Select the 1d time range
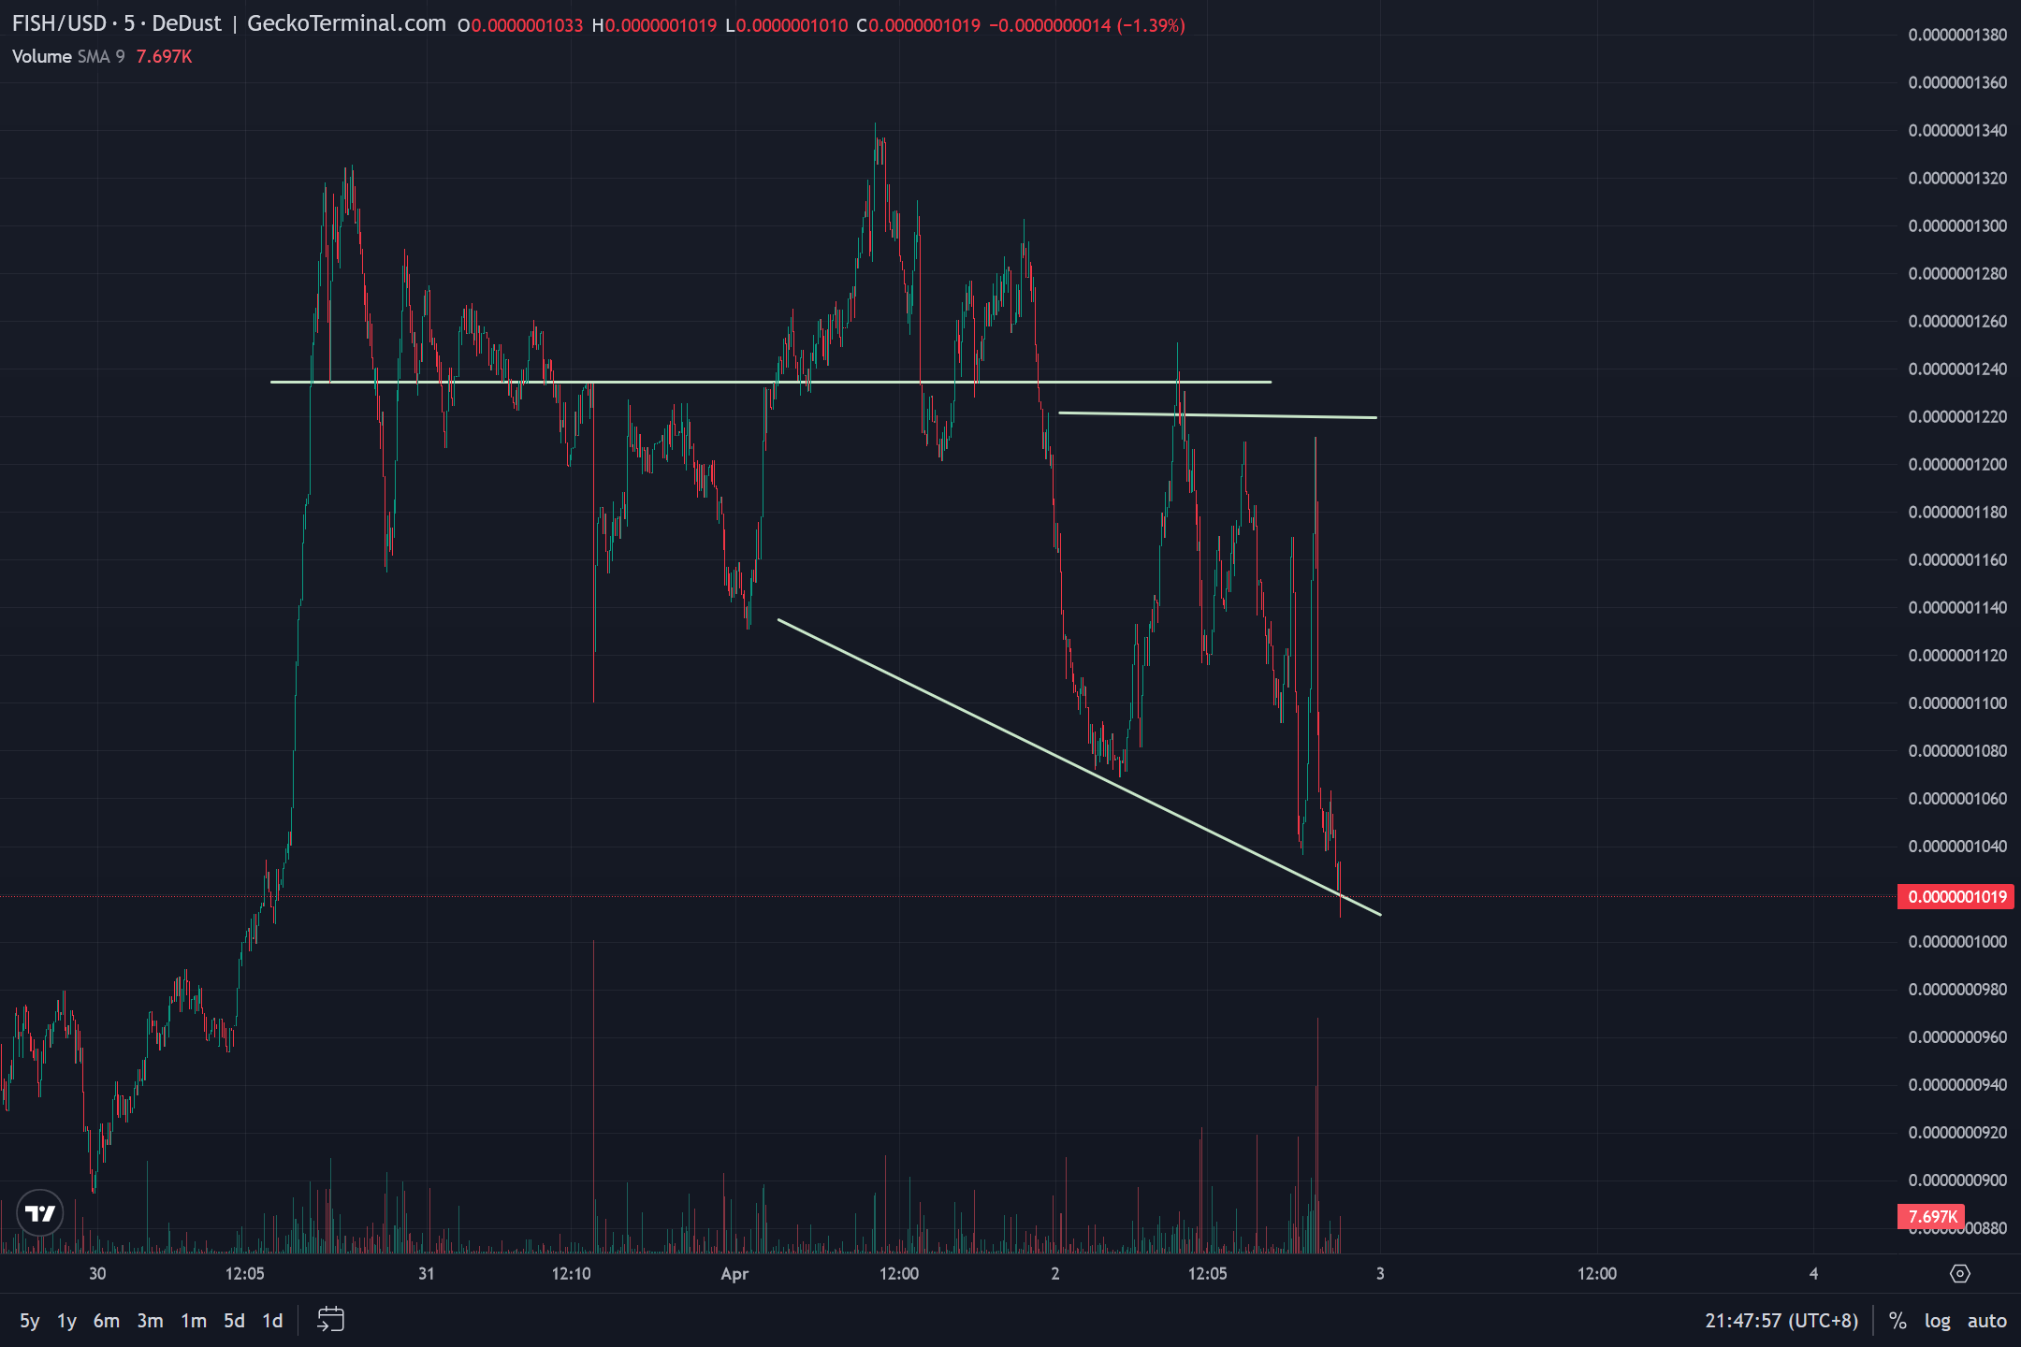Image resolution: width=2021 pixels, height=1347 pixels. [x=272, y=1320]
